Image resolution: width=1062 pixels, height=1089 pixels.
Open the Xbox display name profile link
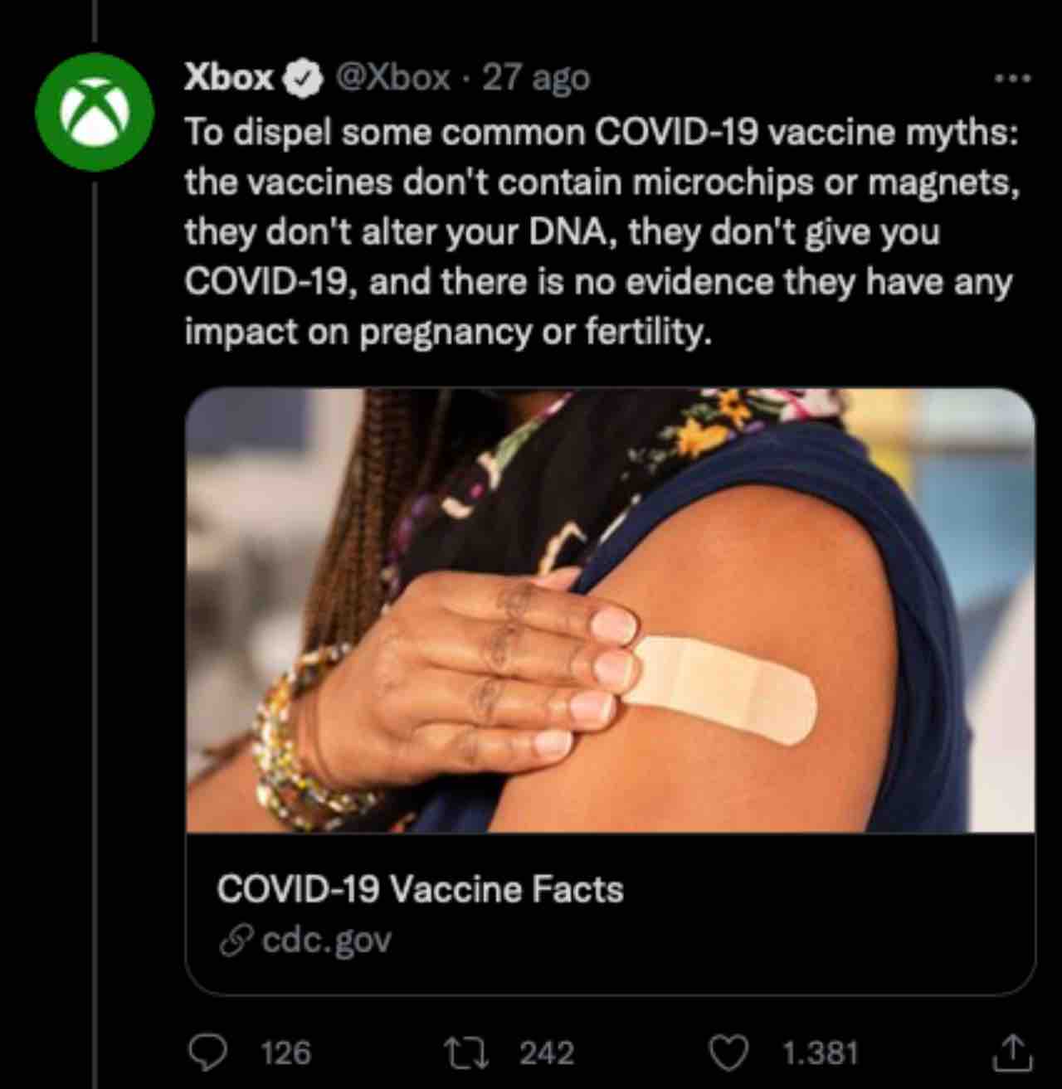(228, 77)
